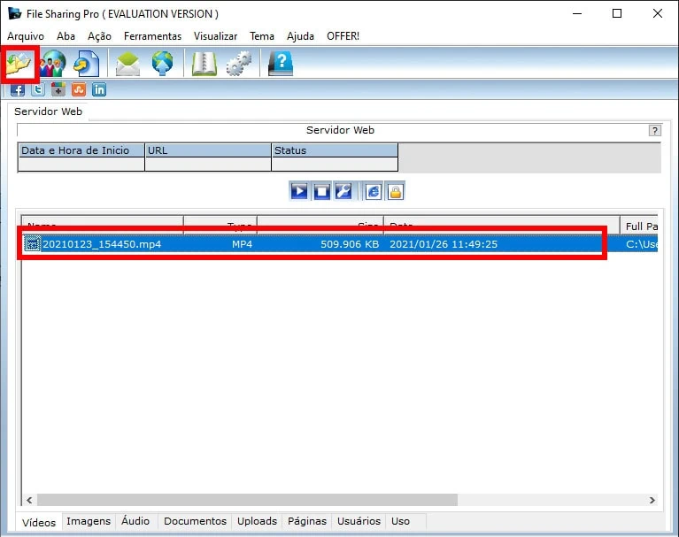The width and height of the screenshot is (679, 537).
Task: Click the globe upload arrow icon
Action: (162, 64)
